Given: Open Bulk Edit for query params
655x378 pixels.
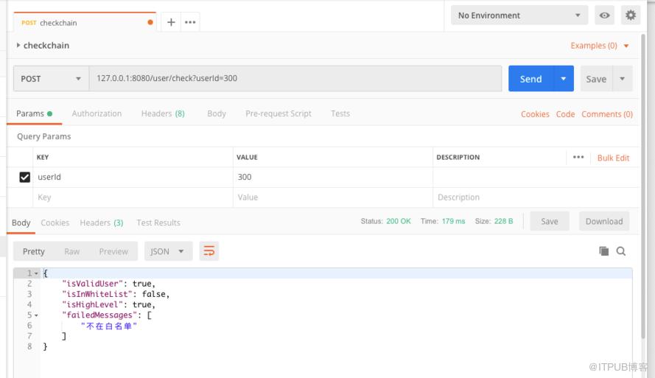Looking at the screenshot, I should 613,158.
